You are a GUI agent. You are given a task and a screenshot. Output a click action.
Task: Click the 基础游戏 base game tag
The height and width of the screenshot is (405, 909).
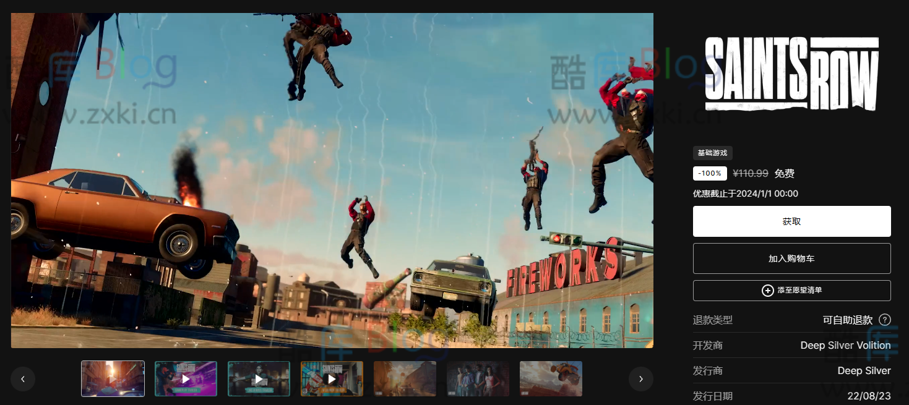(x=712, y=153)
